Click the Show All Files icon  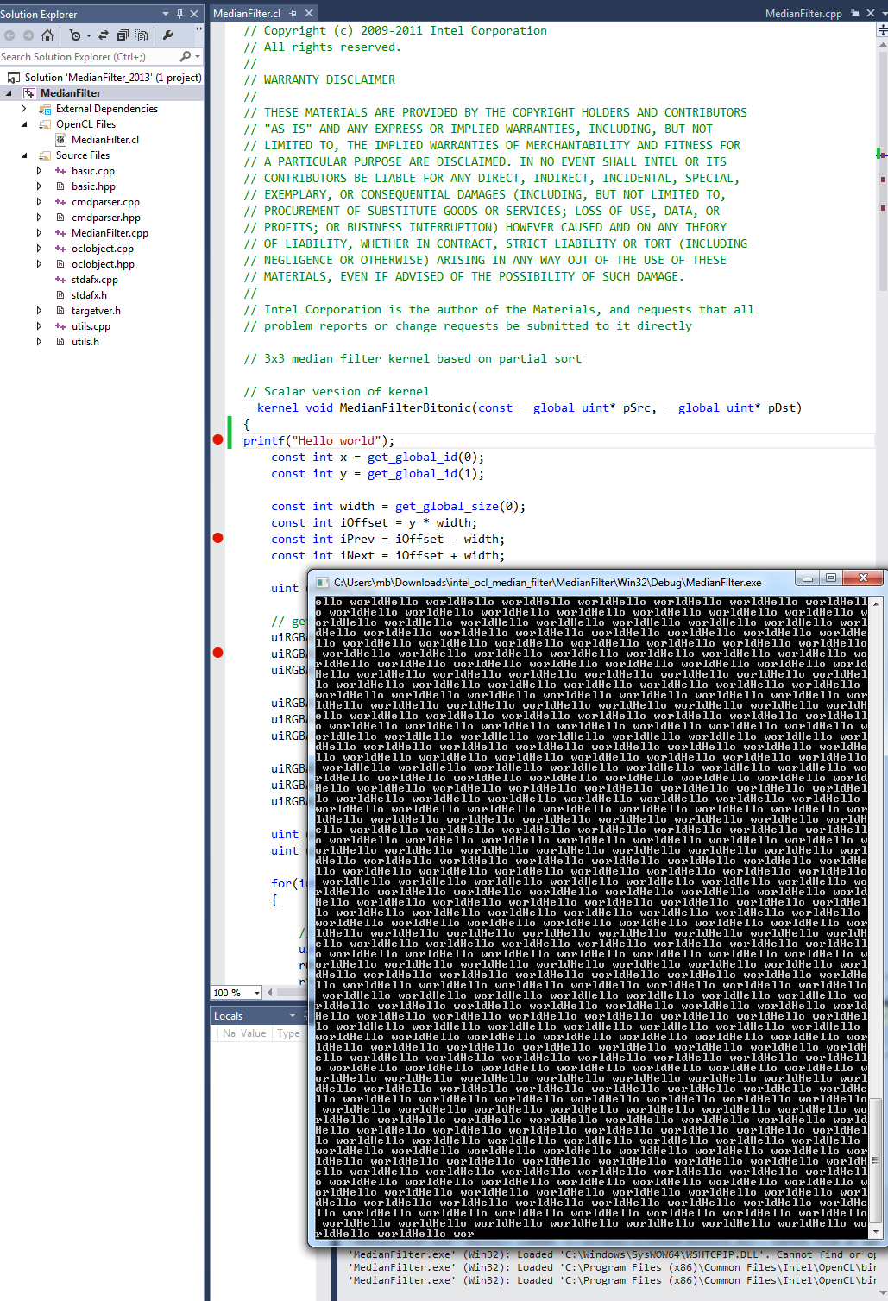pyautogui.click(x=142, y=35)
